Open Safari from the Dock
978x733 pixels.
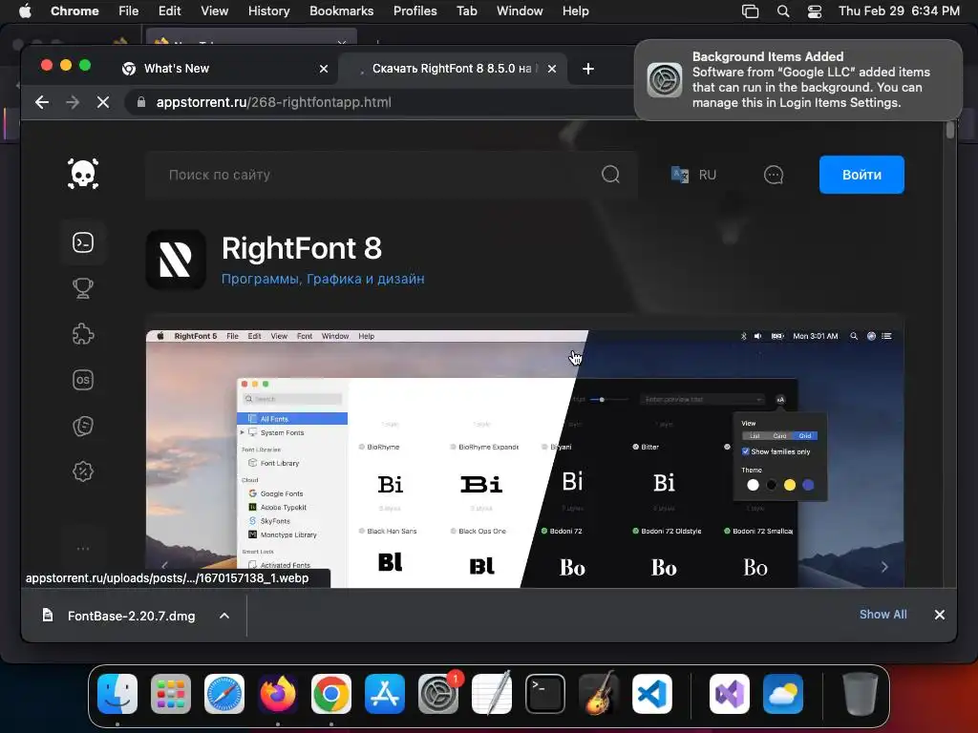click(x=223, y=694)
